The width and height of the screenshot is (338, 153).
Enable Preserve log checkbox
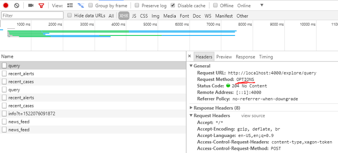point(137,5)
